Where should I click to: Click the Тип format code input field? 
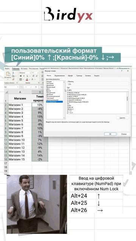97,90
